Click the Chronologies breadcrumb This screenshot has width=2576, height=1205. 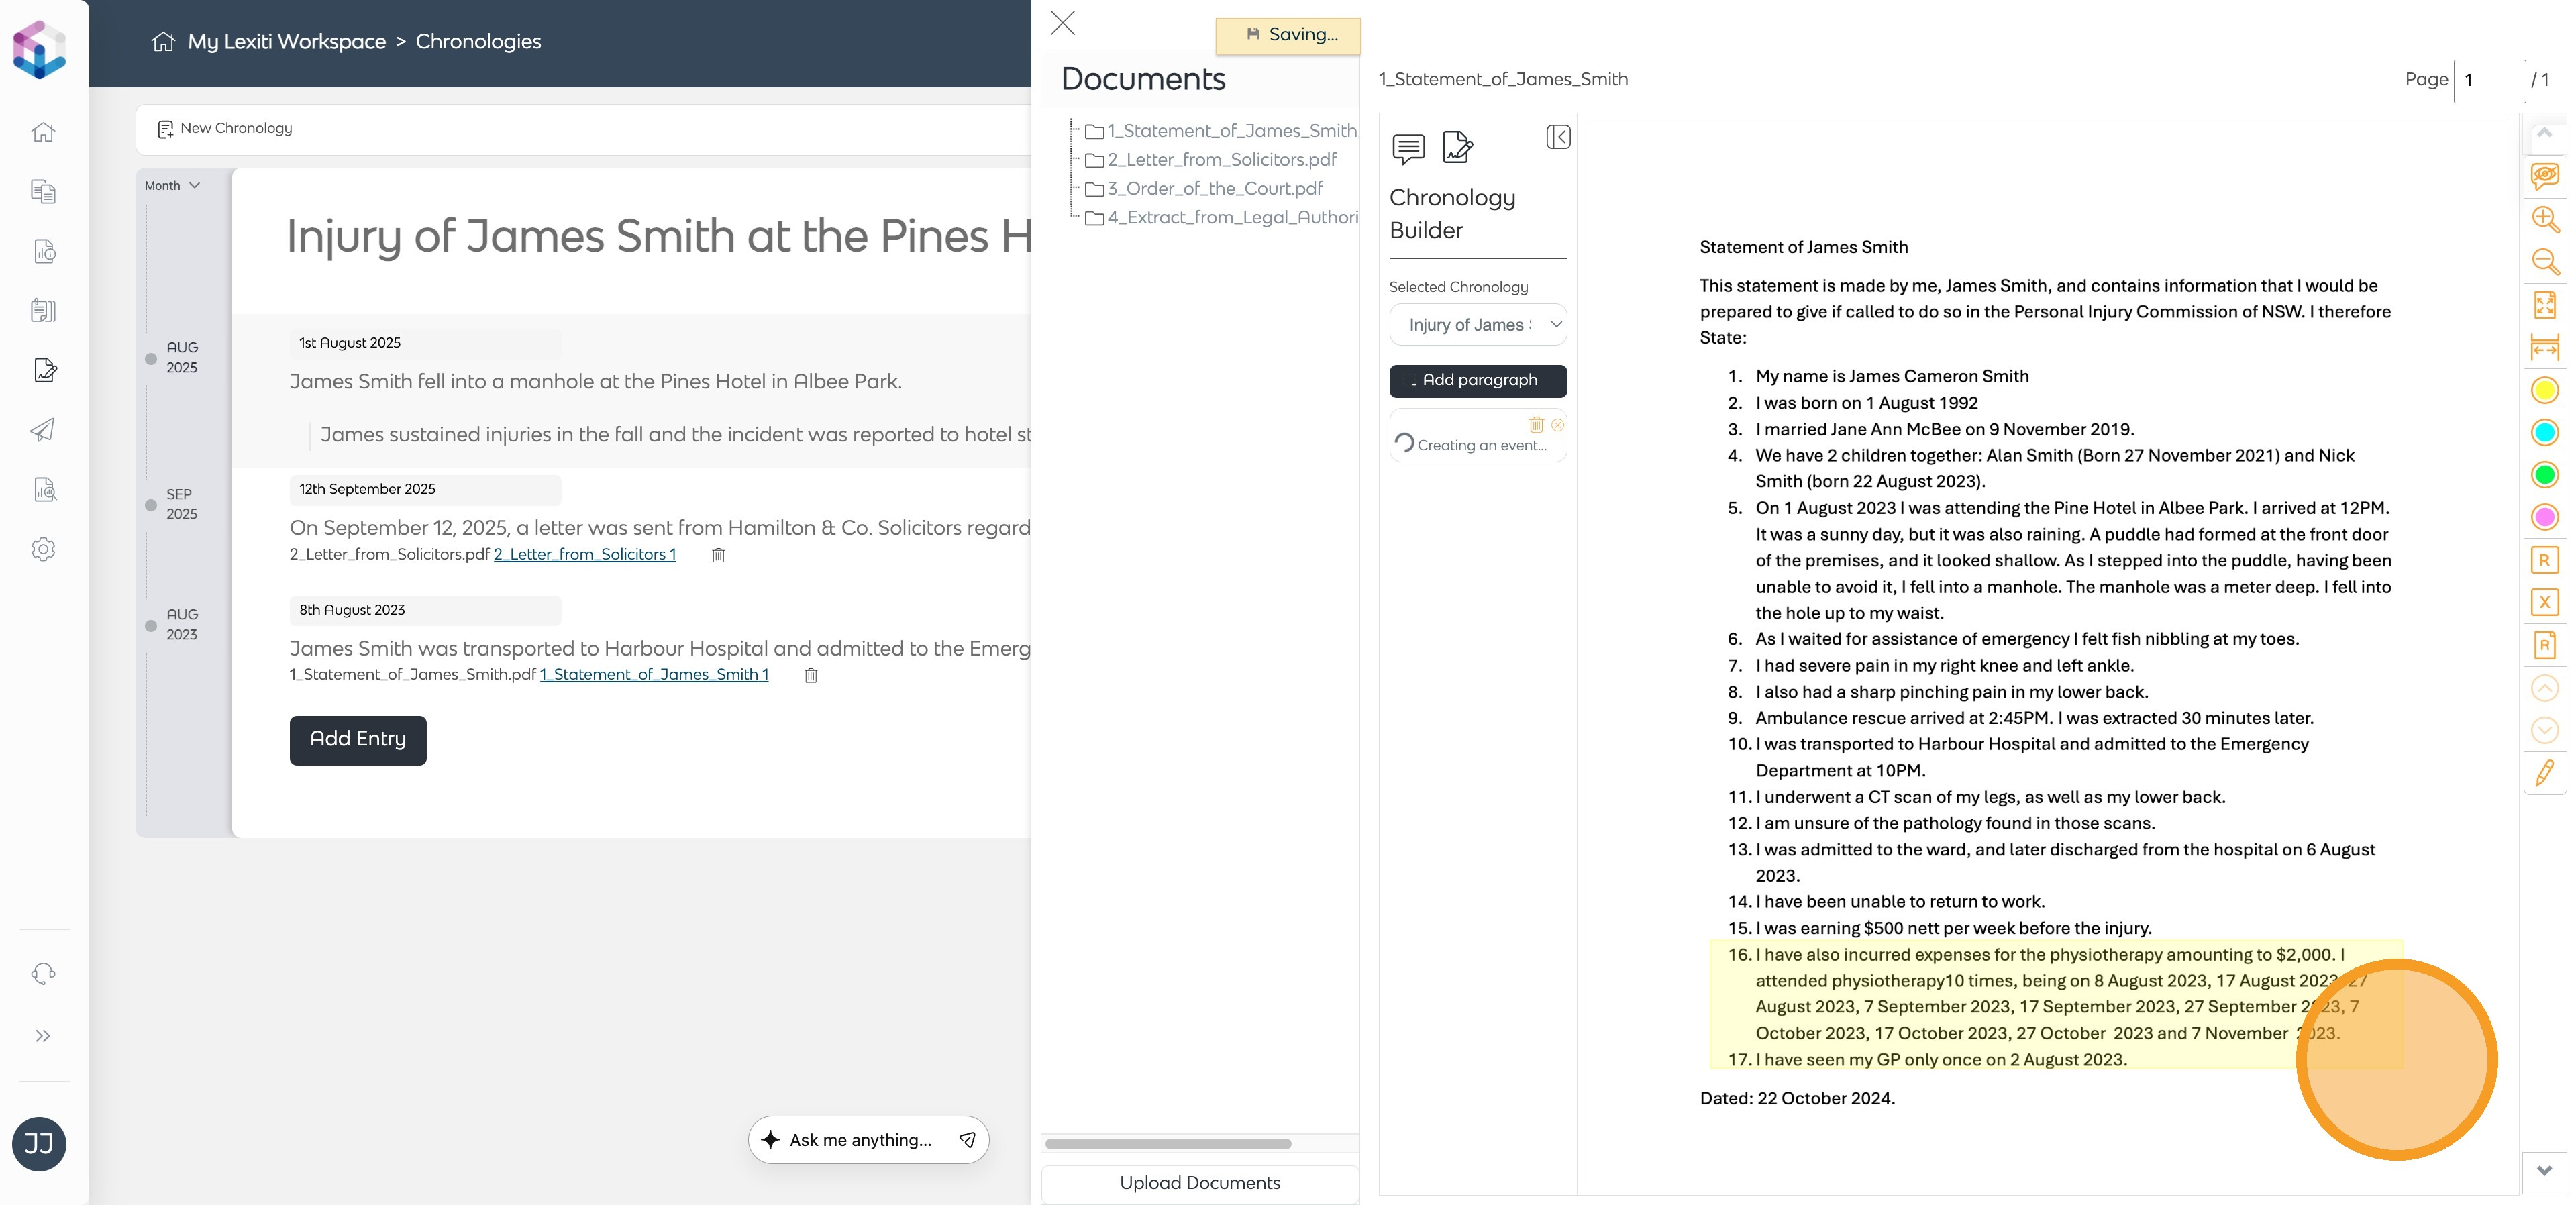[478, 42]
